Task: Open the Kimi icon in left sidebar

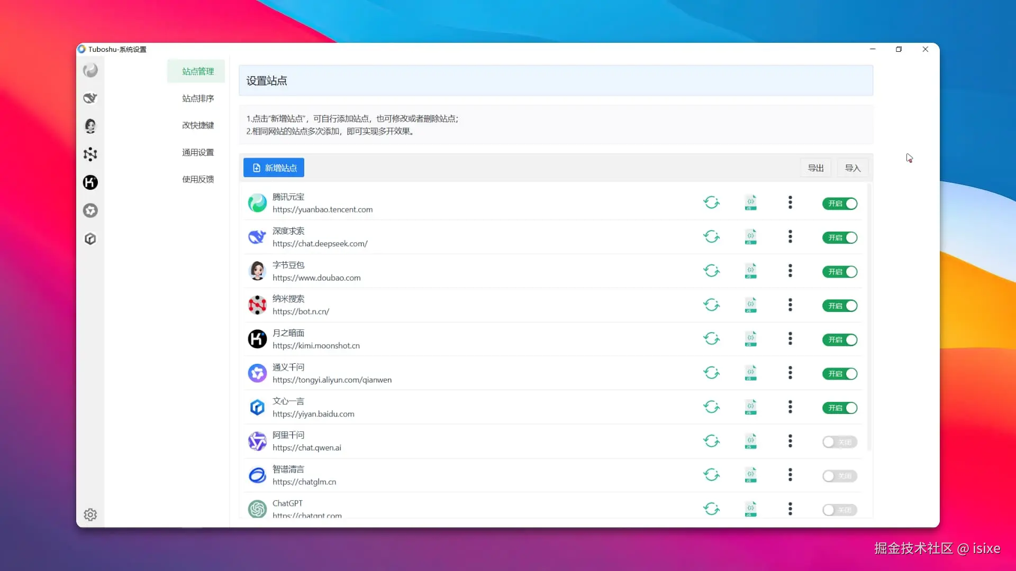Action: click(90, 182)
